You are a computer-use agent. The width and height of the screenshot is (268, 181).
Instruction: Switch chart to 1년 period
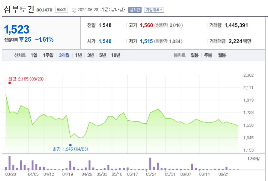(79, 55)
